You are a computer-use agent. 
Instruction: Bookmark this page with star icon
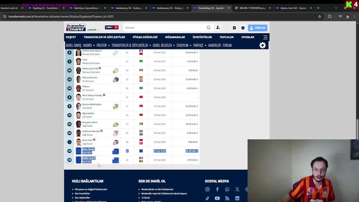pos(319,17)
